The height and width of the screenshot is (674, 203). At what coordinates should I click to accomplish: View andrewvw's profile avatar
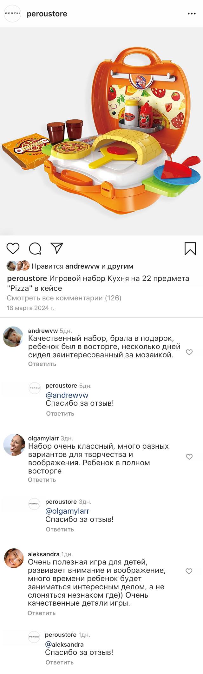pyautogui.click(x=13, y=336)
